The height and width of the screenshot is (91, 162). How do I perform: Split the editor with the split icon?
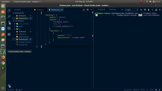click(x=88, y=10)
